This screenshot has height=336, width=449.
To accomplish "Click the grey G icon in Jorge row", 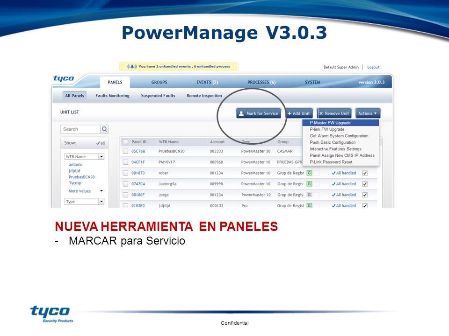I will coord(309,195).
